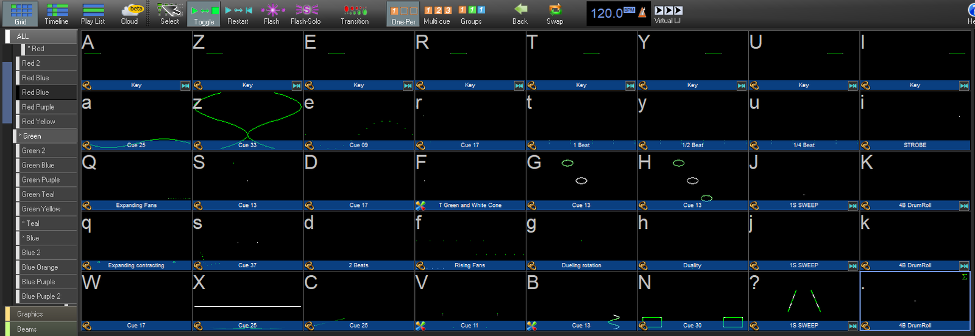
Task: Open the Cloud beta panel
Action: pyautogui.click(x=130, y=13)
